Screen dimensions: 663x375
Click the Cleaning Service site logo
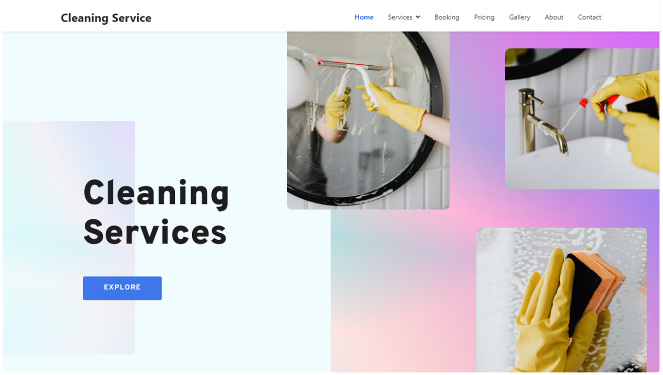coord(106,18)
